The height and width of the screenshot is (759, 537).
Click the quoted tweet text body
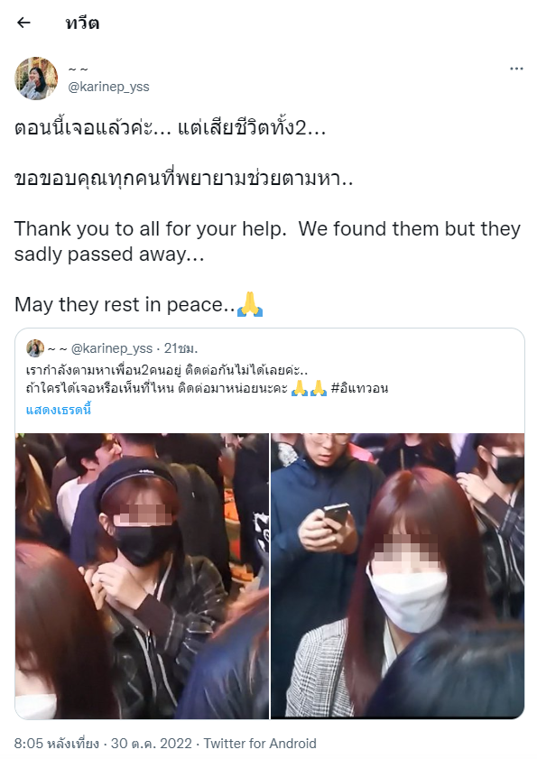207,379
